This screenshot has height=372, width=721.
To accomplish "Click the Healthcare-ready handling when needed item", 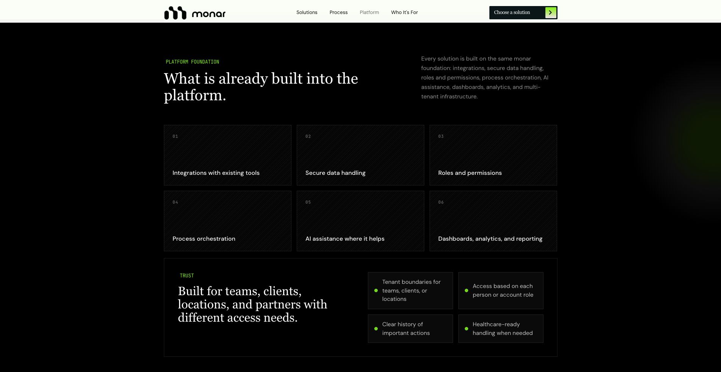I will (x=501, y=329).
